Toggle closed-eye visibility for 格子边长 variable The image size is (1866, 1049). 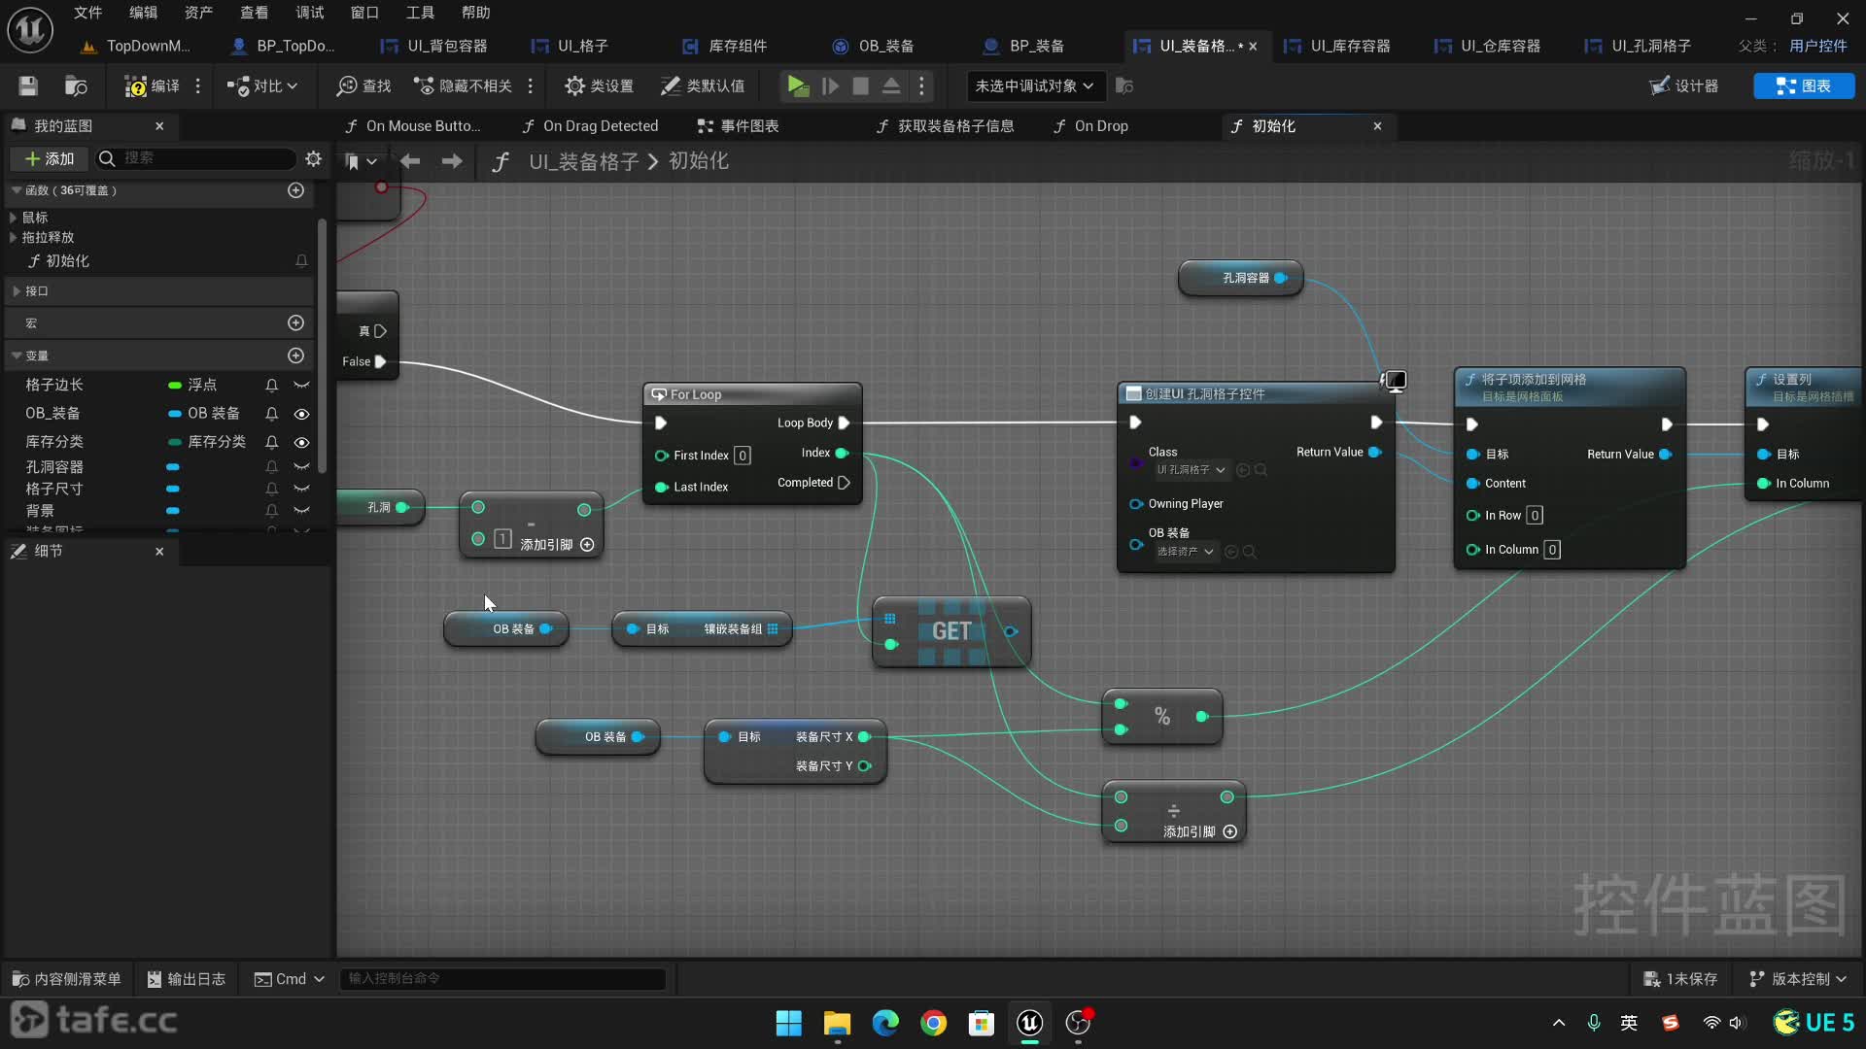pyautogui.click(x=302, y=386)
